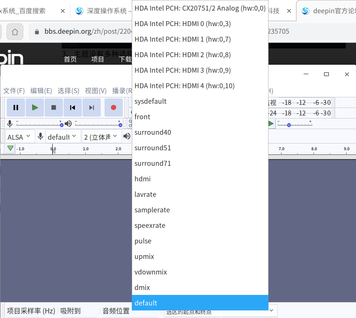Viewport: 356px width, 318px height.
Task: Choose hdmi from device list
Action: [x=200, y=179]
